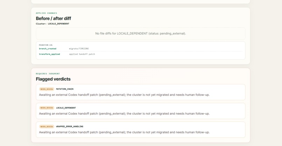282x146 pixels.
Task: Click NEEDS_REVIEW badge beside WRAPPED_ERROR_HANDLING
Action: pyautogui.click(x=47, y=126)
